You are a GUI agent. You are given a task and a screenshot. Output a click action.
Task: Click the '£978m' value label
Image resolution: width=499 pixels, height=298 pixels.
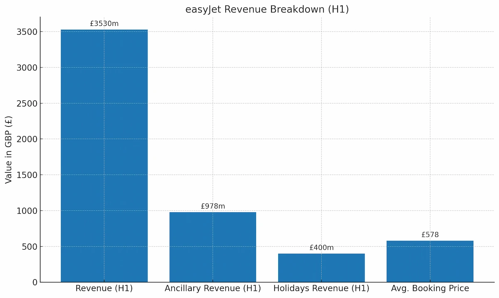coord(213,206)
